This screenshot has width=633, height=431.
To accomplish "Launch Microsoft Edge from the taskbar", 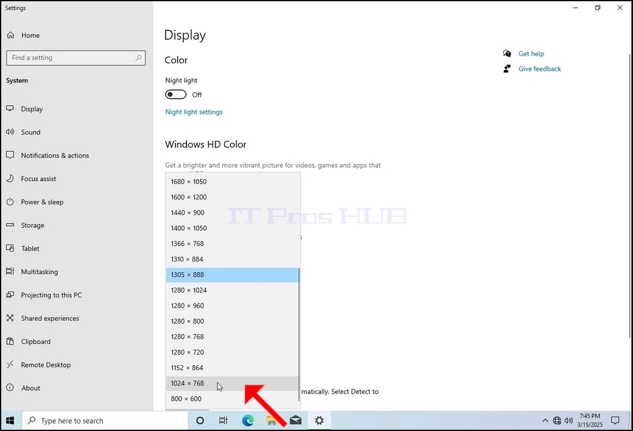I will click(248, 421).
